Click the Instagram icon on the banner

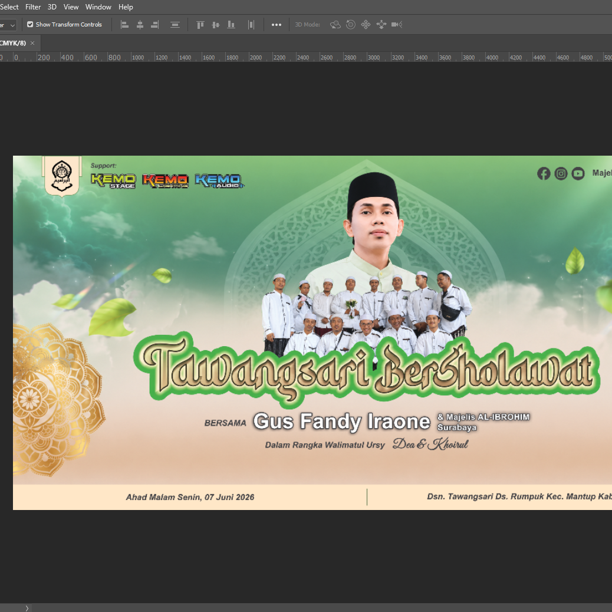tap(561, 173)
